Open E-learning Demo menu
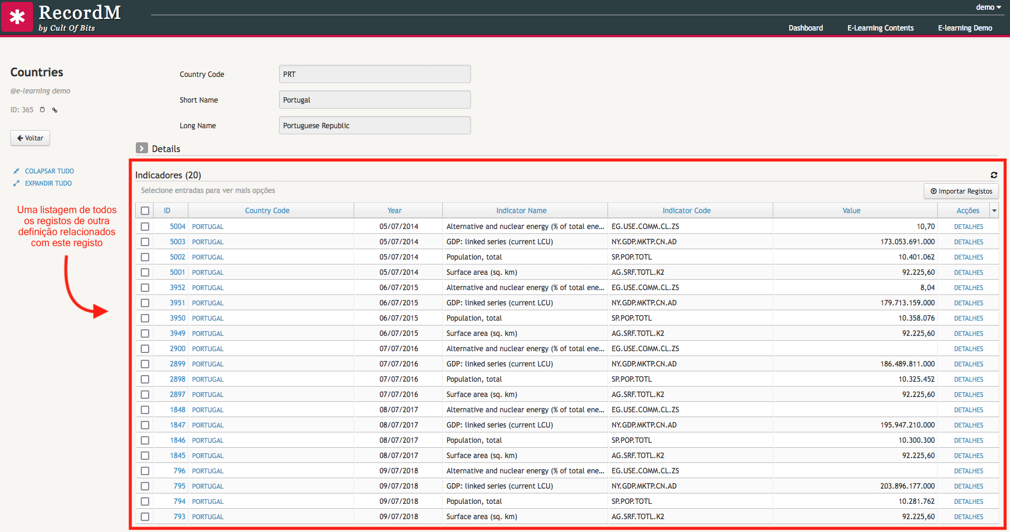 (x=965, y=28)
